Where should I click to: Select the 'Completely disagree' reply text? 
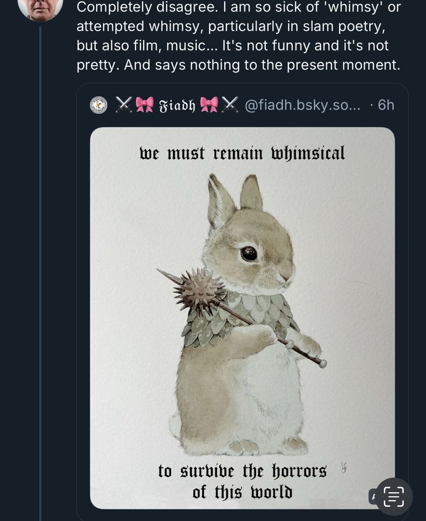(x=239, y=36)
